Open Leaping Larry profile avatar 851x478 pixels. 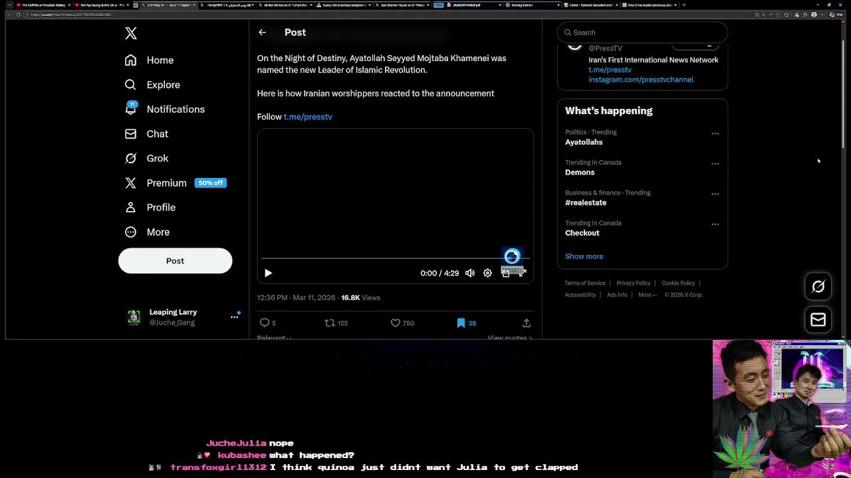click(134, 317)
